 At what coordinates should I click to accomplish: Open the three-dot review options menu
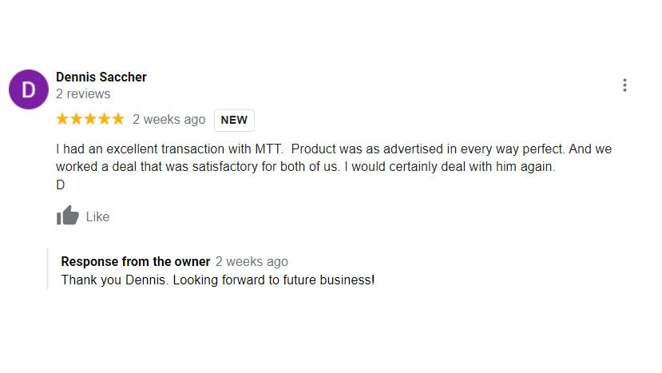[x=624, y=85]
